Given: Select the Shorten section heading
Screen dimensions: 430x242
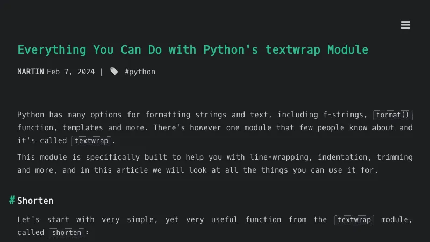Looking at the screenshot, I should 35,201.
